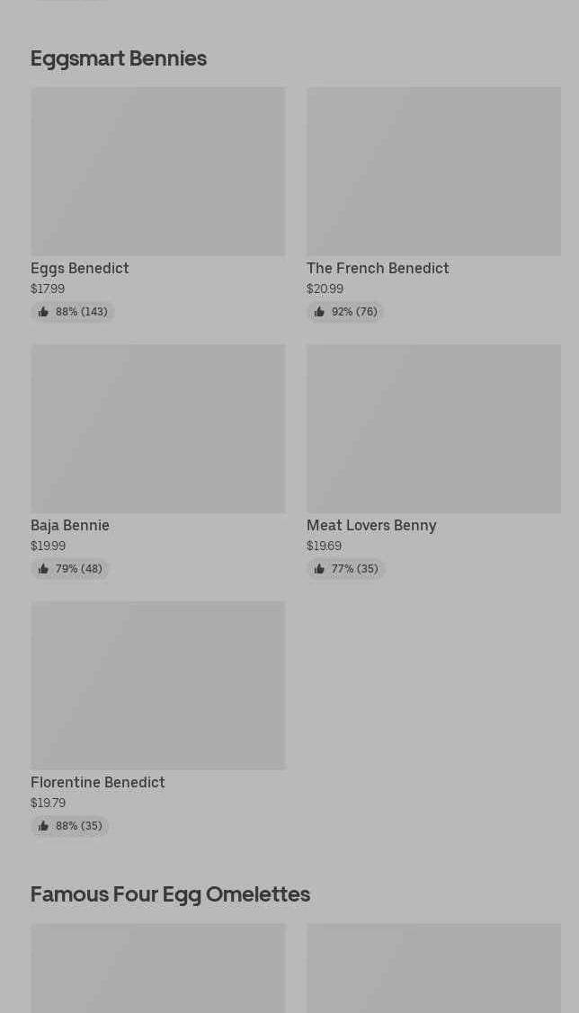Click thumbs-up icon under Florentine Benedict
The height and width of the screenshot is (1013, 579).
coord(43,826)
